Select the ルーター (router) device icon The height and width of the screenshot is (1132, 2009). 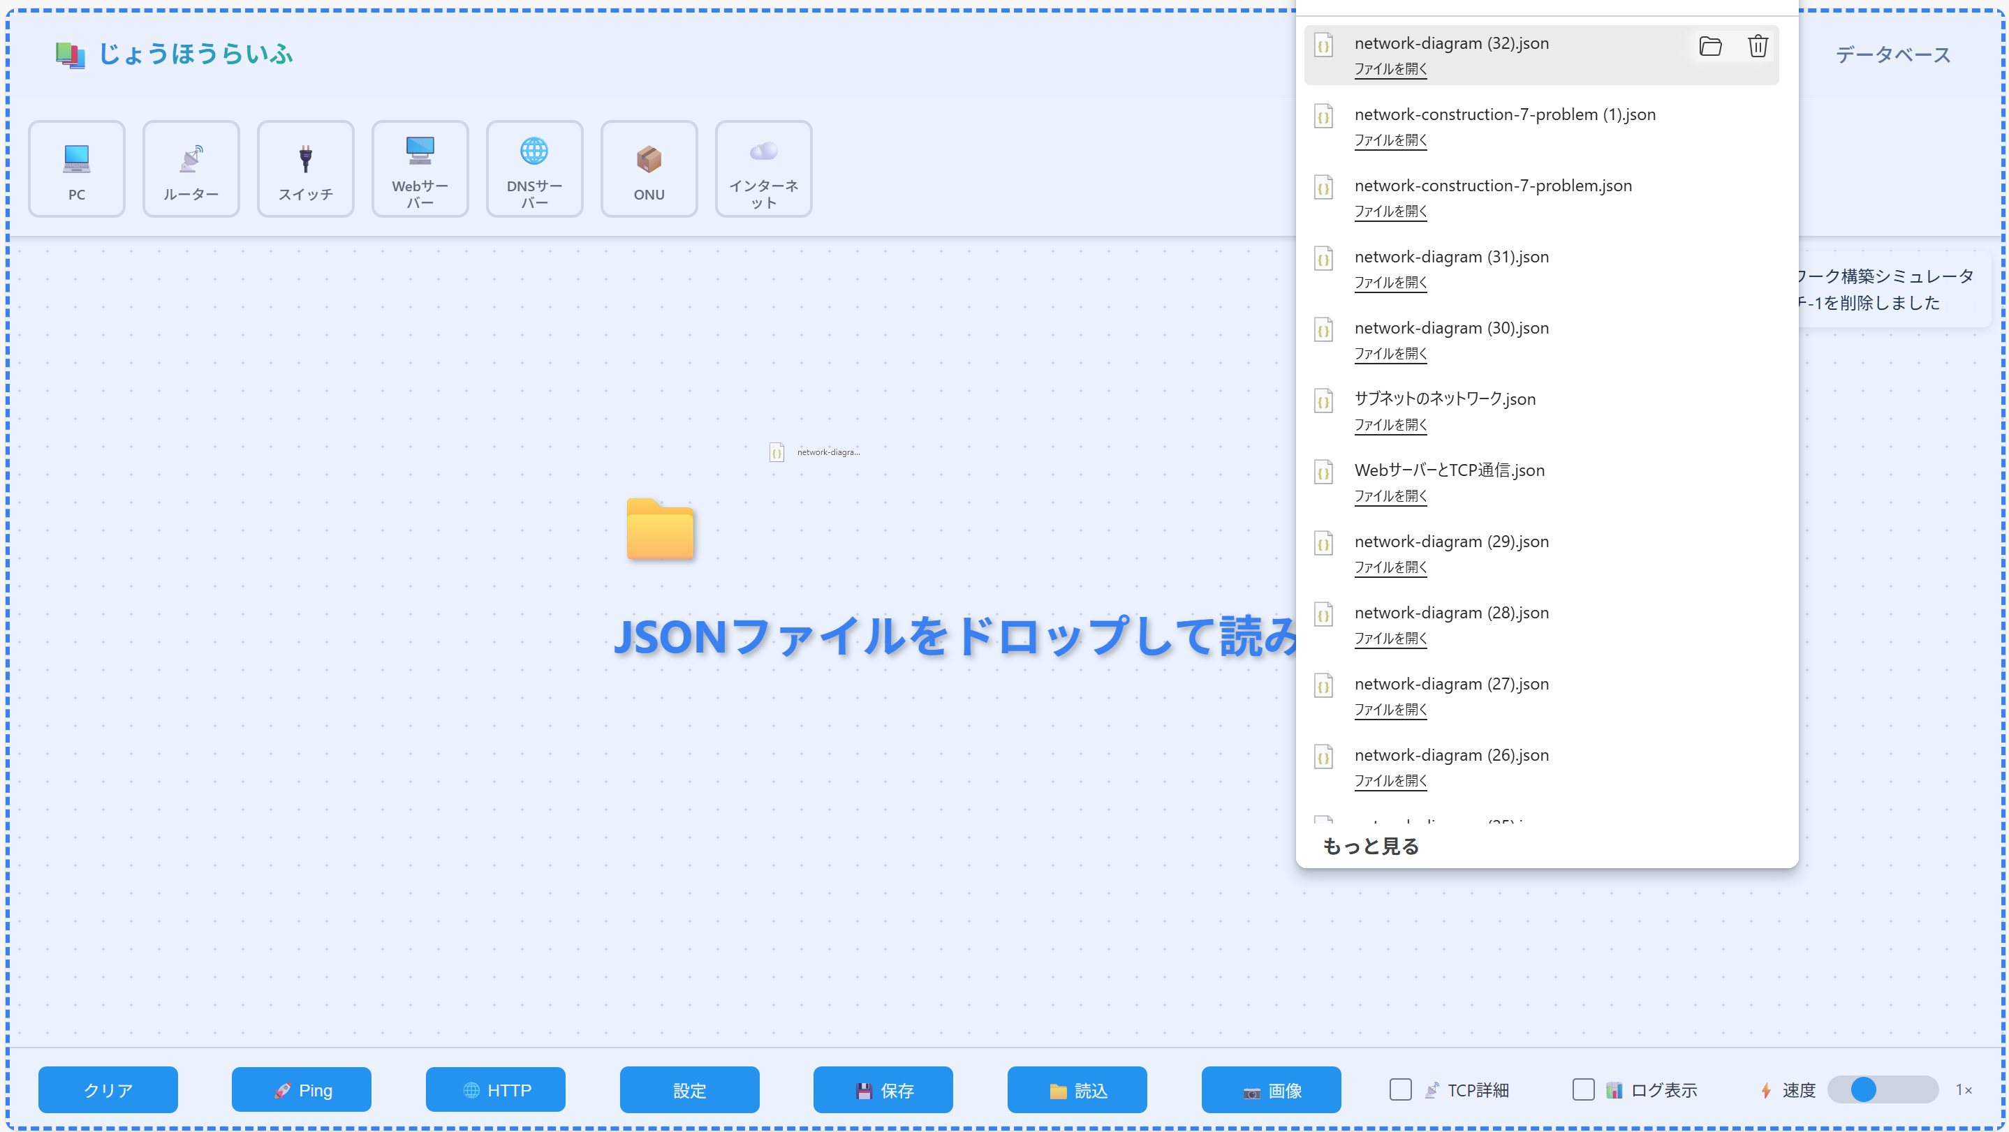[191, 168]
